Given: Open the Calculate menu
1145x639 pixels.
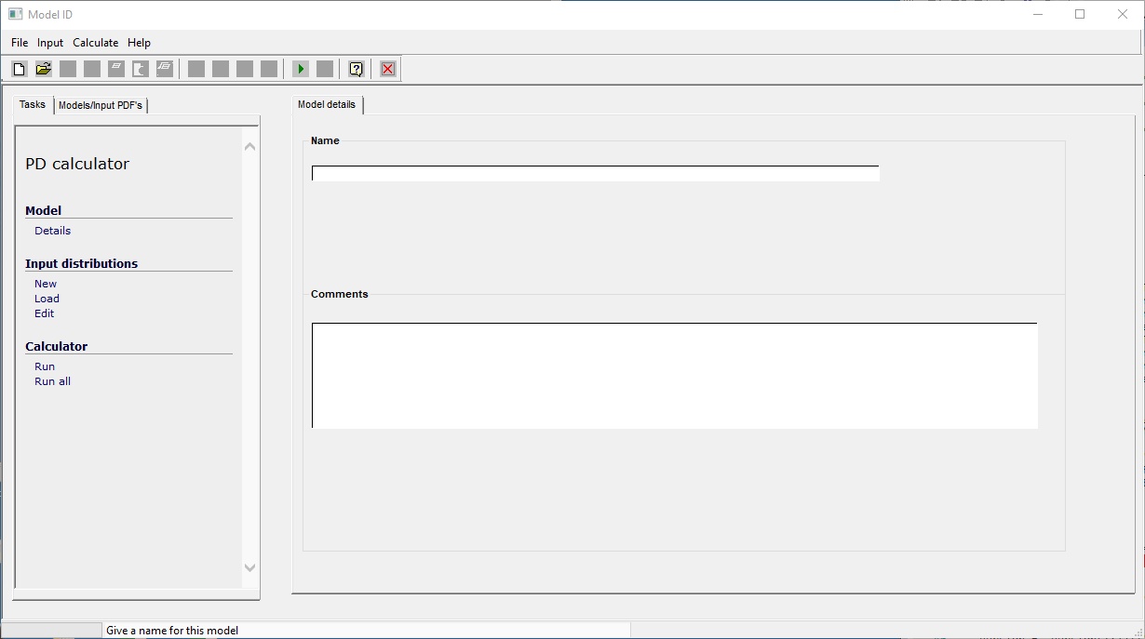Looking at the screenshot, I should (x=96, y=43).
